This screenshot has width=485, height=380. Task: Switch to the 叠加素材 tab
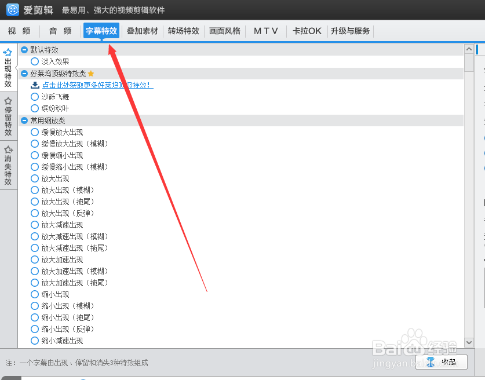click(x=142, y=31)
